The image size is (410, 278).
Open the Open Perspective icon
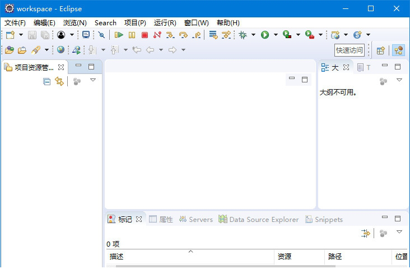click(x=381, y=50)
